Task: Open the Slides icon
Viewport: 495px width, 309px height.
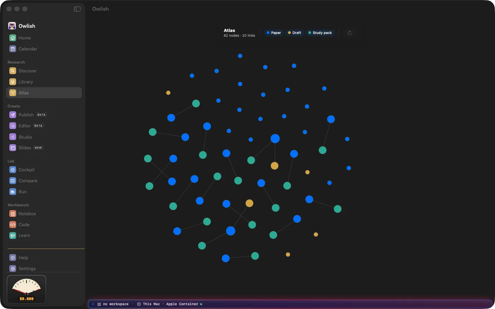Action: [13, 148]
